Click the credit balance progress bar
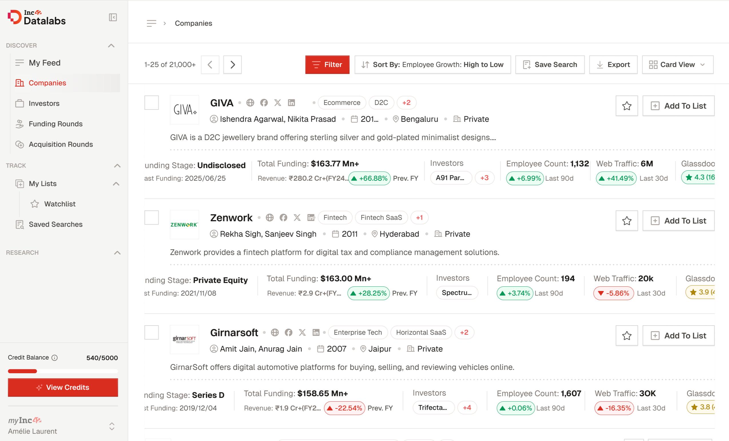The width and height of the screenshot is (729, 441). 63,371
